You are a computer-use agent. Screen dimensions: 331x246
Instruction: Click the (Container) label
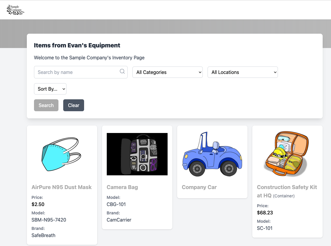[284, 196]
